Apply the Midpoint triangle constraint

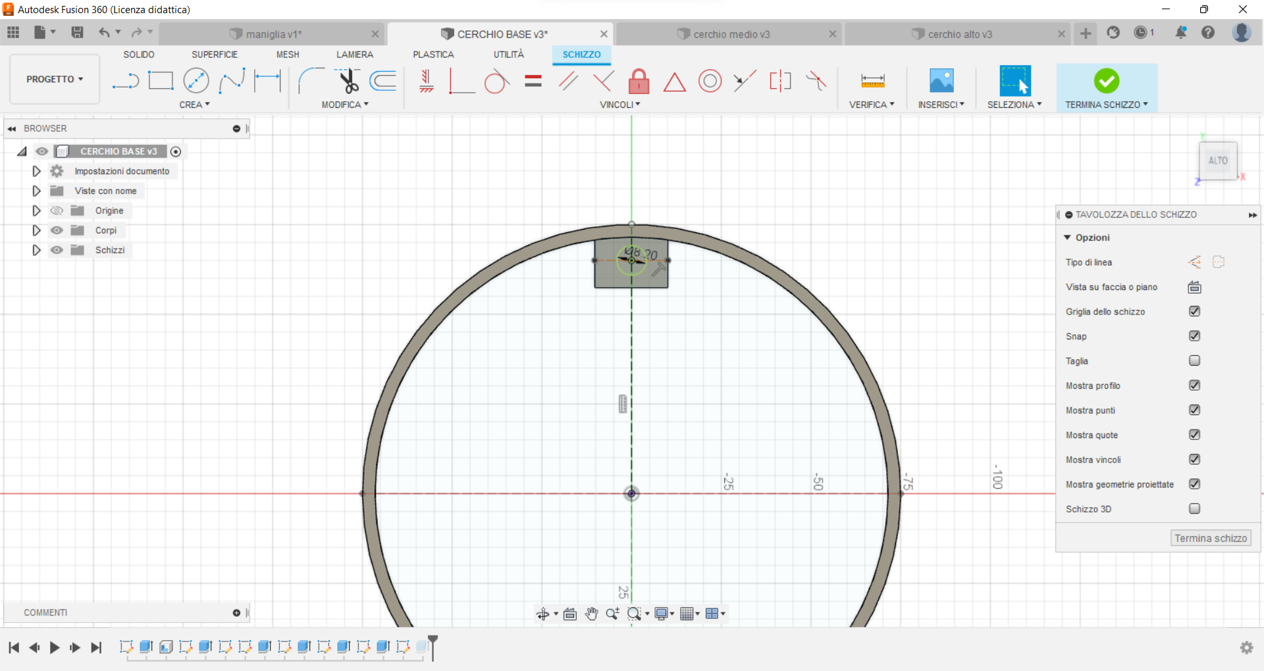click(x=674, y=82)
